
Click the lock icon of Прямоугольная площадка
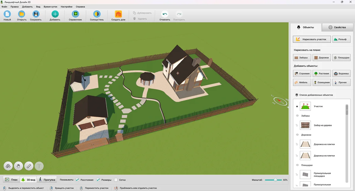297,175
